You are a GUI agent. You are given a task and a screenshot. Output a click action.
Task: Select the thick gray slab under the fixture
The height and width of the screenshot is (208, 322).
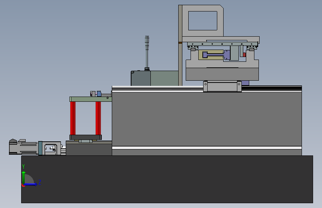point(222,74)
